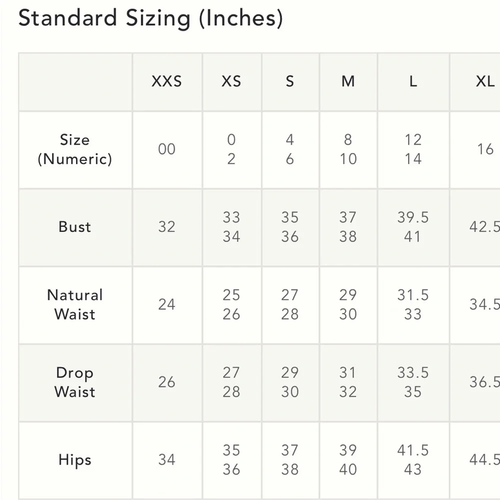Select the XS column header
This screenshot has width=500, height=500.
(x=231, y=81)
